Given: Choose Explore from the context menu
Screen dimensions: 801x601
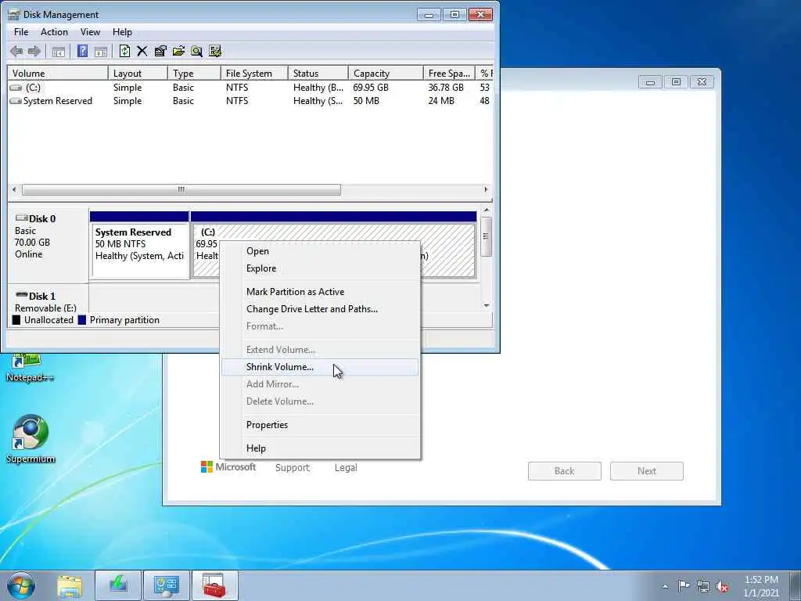Looking at the screenshot, I should [x=320, y=268].
